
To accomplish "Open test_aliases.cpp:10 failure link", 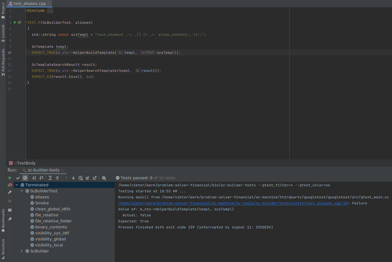I will pyautogui.click(x=233, y=203).
